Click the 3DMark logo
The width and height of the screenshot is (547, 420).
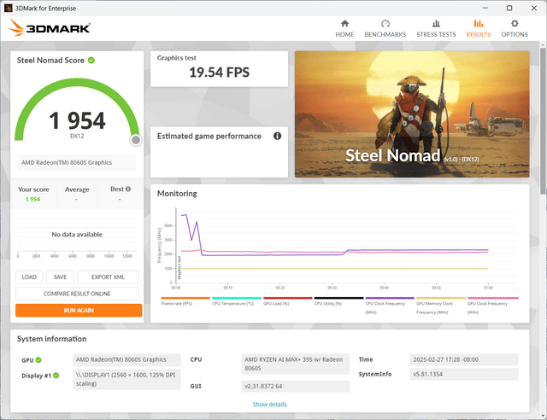click(x=50, y=27)
